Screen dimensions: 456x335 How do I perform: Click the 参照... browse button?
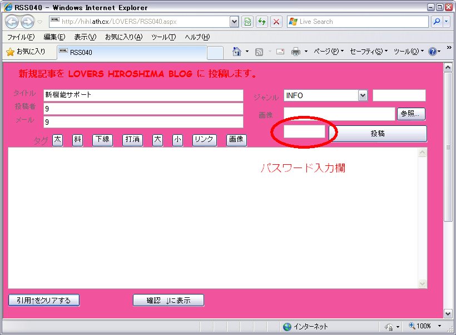(411, 114)
